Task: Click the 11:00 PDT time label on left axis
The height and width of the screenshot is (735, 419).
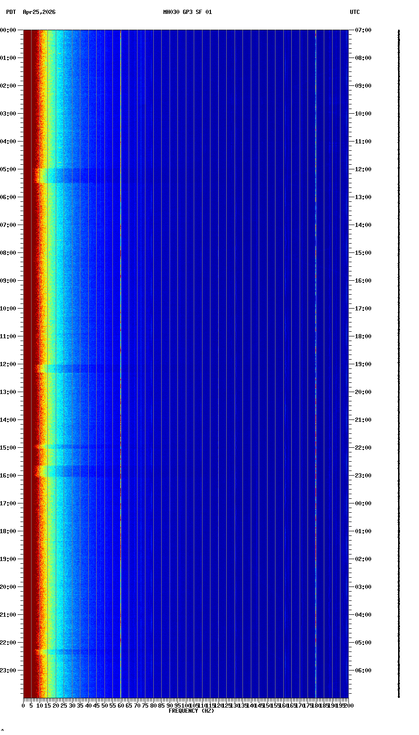Action: (x=8, y=336)
